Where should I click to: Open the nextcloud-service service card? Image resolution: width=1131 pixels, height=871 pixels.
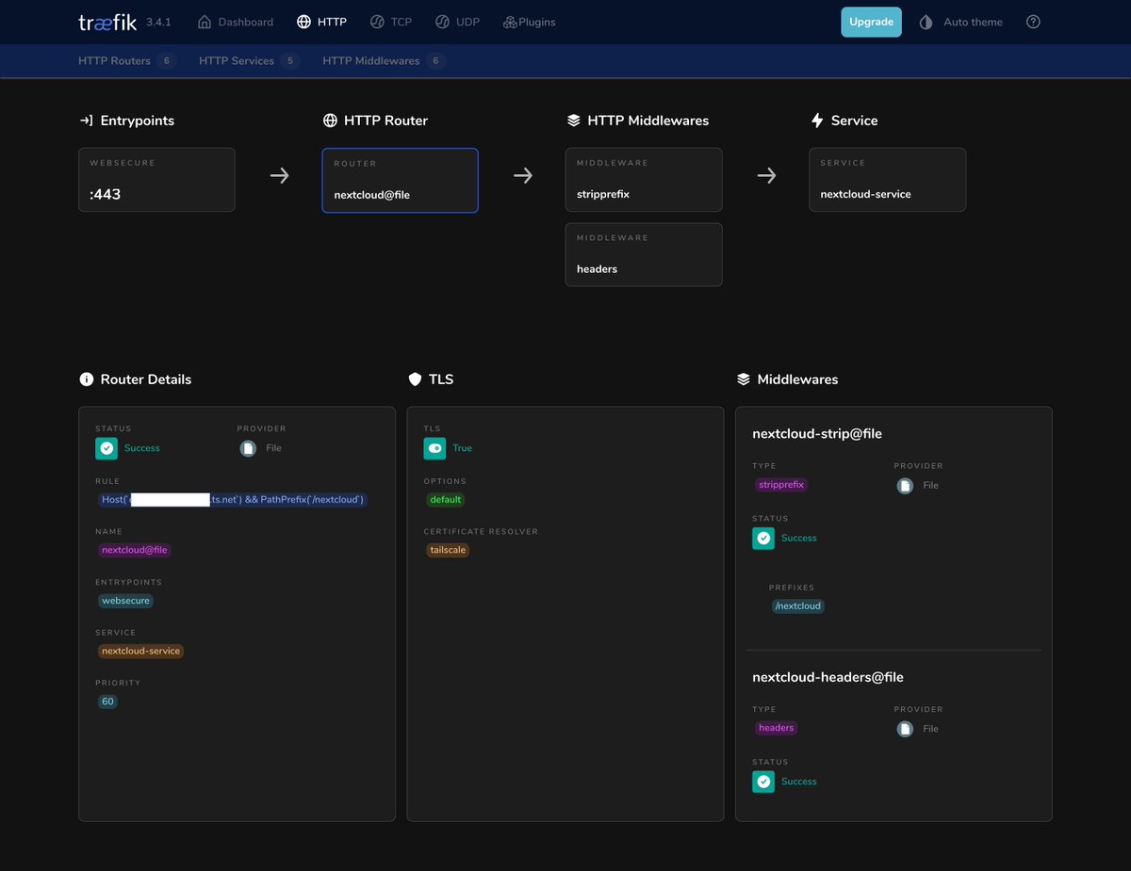click(x=887, y=180)
